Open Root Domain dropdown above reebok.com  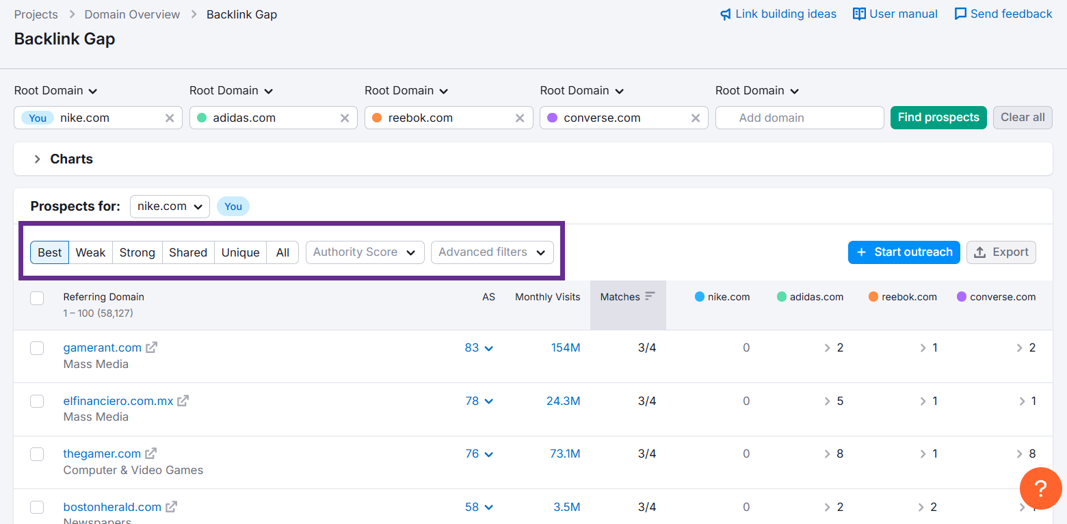[406, 90]
